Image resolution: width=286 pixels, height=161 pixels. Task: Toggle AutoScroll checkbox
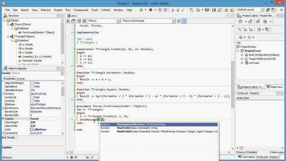point(32,97)
